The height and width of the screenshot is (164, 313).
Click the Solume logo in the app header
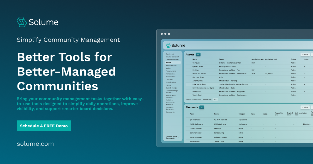pyautogui.click(x=176, y=45)
